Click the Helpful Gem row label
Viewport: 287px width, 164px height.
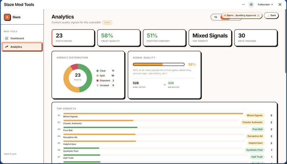(x=69, y=144)
